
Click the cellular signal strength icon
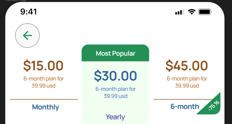179,12
